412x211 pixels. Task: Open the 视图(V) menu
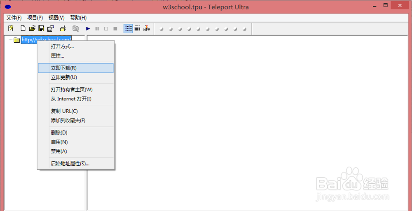click(56, 18)
